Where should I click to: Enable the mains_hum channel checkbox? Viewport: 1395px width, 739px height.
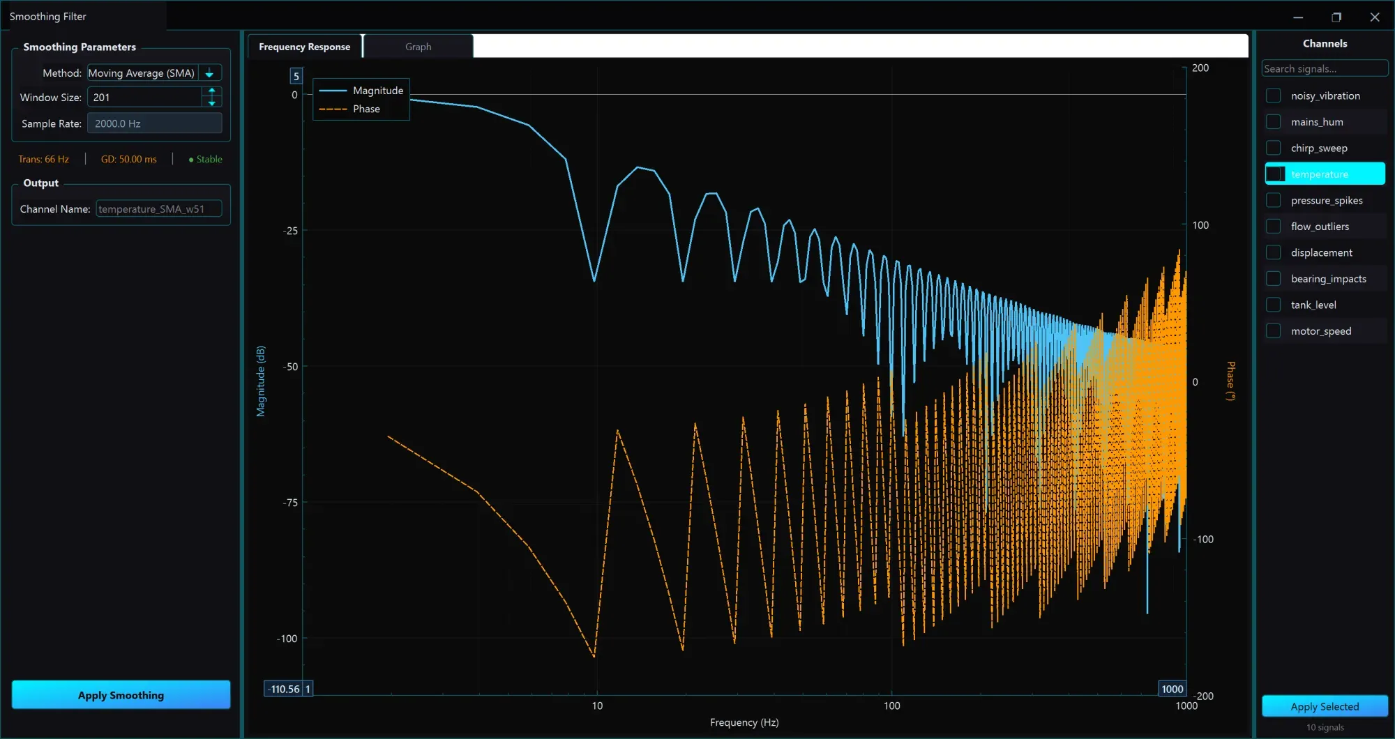click(1274, 122)
